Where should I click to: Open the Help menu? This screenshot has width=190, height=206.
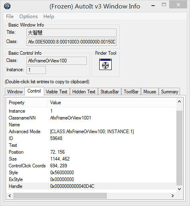pyautogui.click(x=49, y=16)
